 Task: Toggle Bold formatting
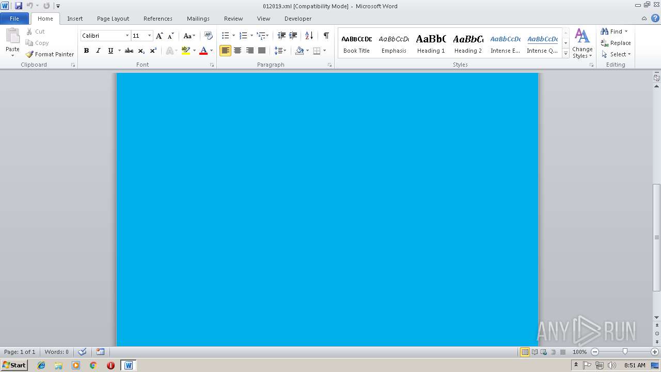coord(86,51)
